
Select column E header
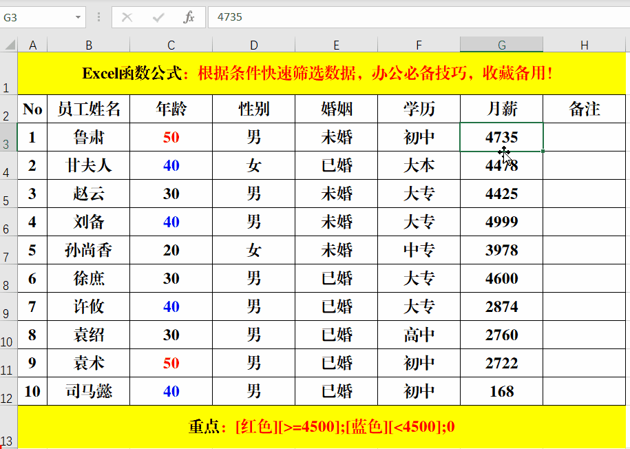(336, 45)
